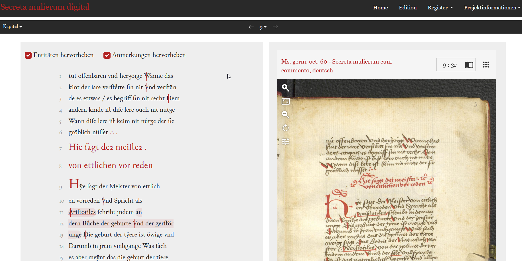Screen dimensions: 522x261
Task: Open the page thumbnail grid icon
Action: click(x=486, y=65)
